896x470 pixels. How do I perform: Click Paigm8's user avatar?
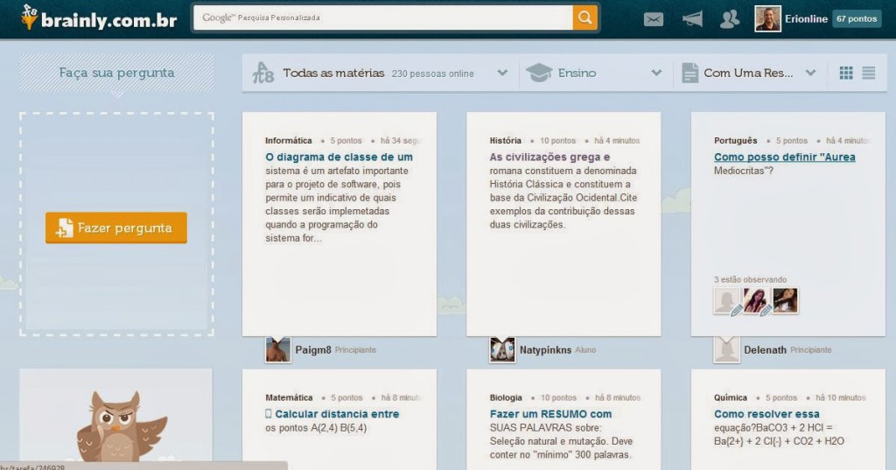coord(277,349)
